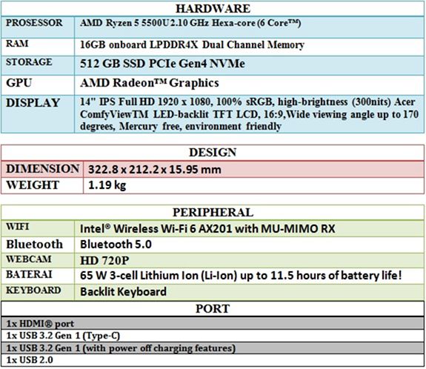This screenshot has height=369, width=426.
Task: Select the HD 720P webcam value
Action: point(104,261)
